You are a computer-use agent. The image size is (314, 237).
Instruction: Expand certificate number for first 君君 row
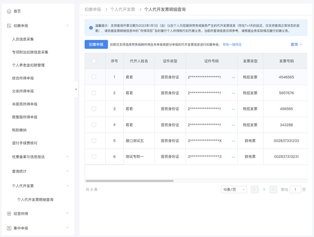click(233, 77)
